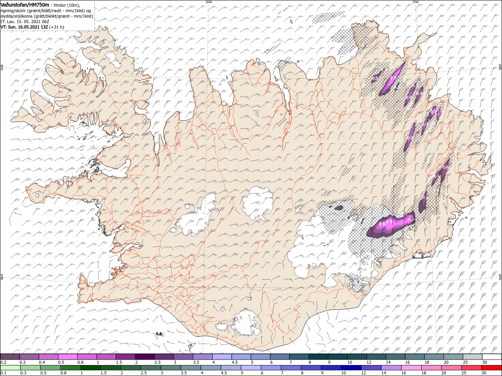502x376 pixels.
Task: Click the bottom-row legend swatch labelled 25
Action: coord(472,368)
